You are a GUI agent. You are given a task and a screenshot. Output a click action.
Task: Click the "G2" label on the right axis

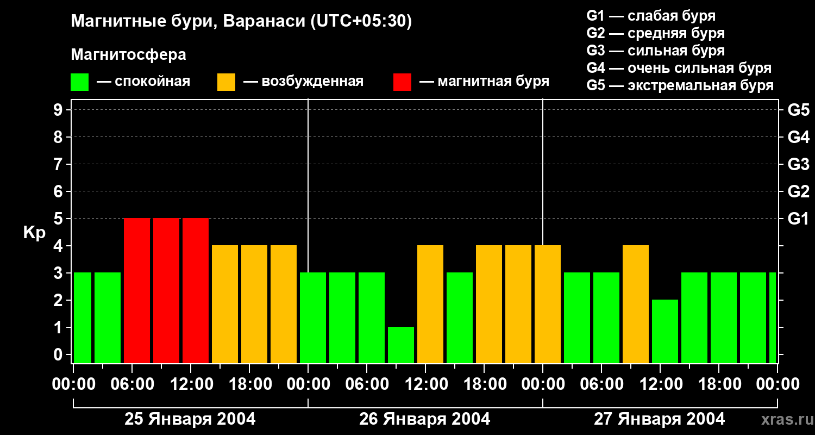[x=798, y=191]
